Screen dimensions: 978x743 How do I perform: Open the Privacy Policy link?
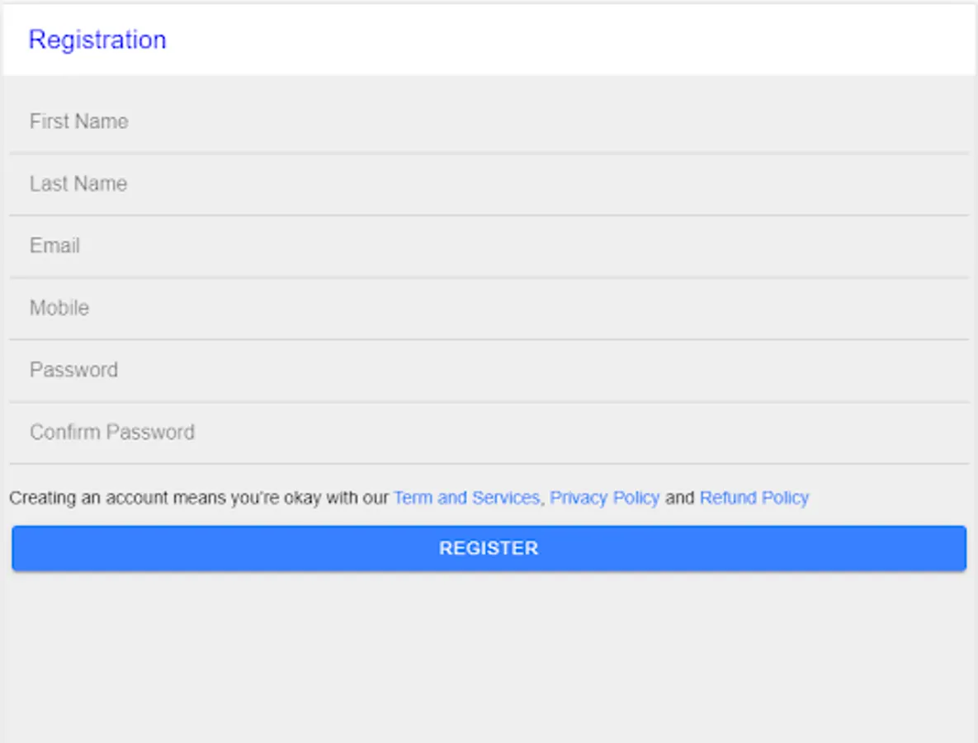pos(604,498)
